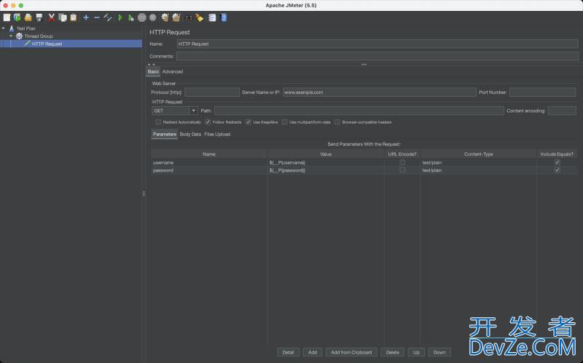Toggle URL Encode for username row

[402, 162]
